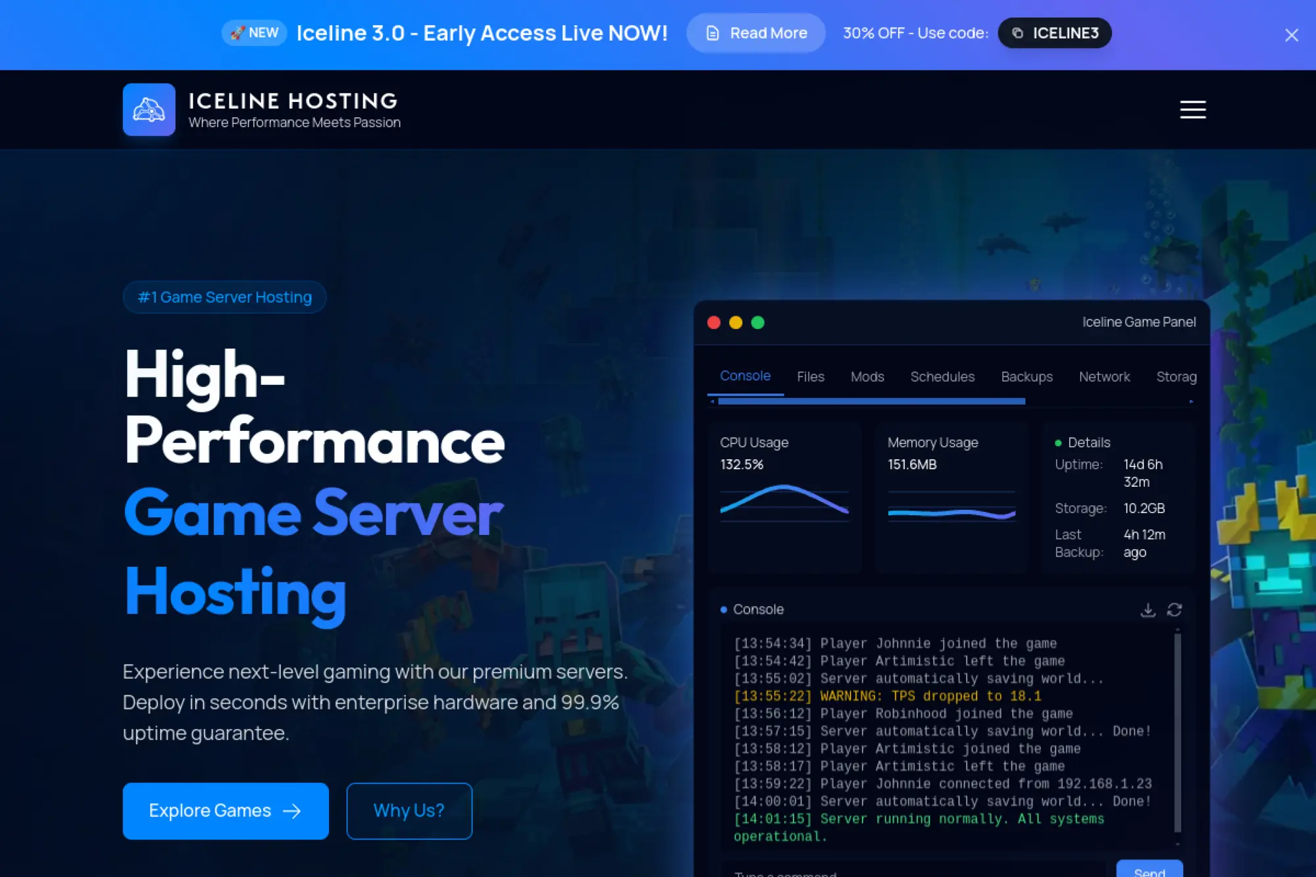Click the Iceline Hosting dolphin logo
Screen dimensions: 1316x877
coord(149,109)
